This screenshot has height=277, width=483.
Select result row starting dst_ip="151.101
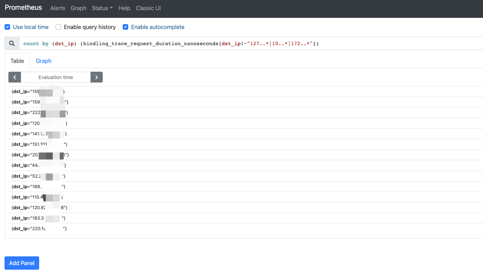246,144
